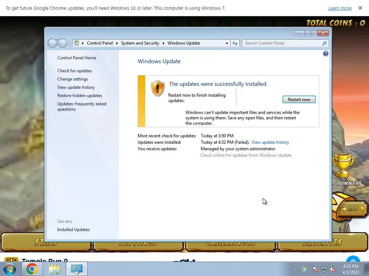Select Windows Update breadcrumb
Image resolution: width=369 pixels, height=276 pixels.
[x=184, y=43]
